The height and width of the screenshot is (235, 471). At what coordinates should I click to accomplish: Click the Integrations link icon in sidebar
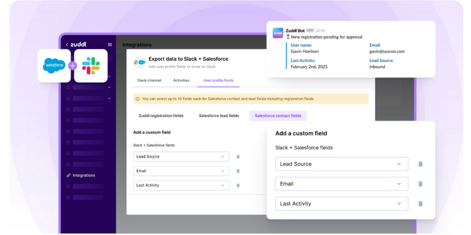[x=68, y=175]
